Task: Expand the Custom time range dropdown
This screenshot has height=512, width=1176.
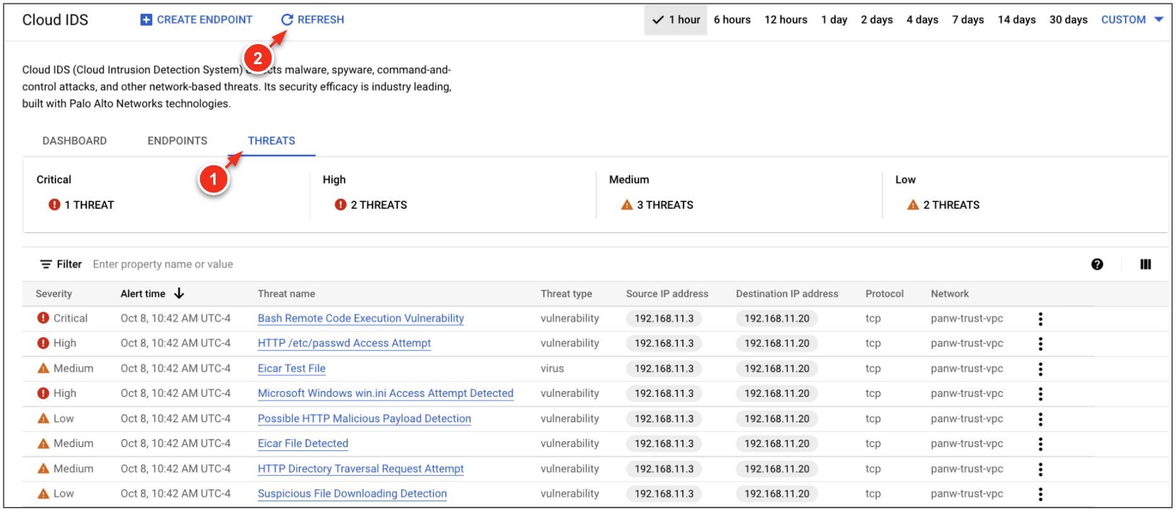Action: [x=1158, y=20]
